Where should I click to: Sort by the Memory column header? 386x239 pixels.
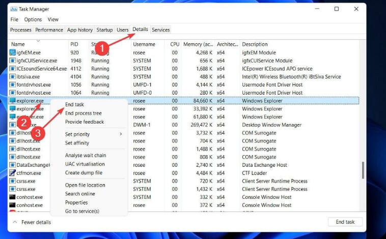(x=198, y=44)
